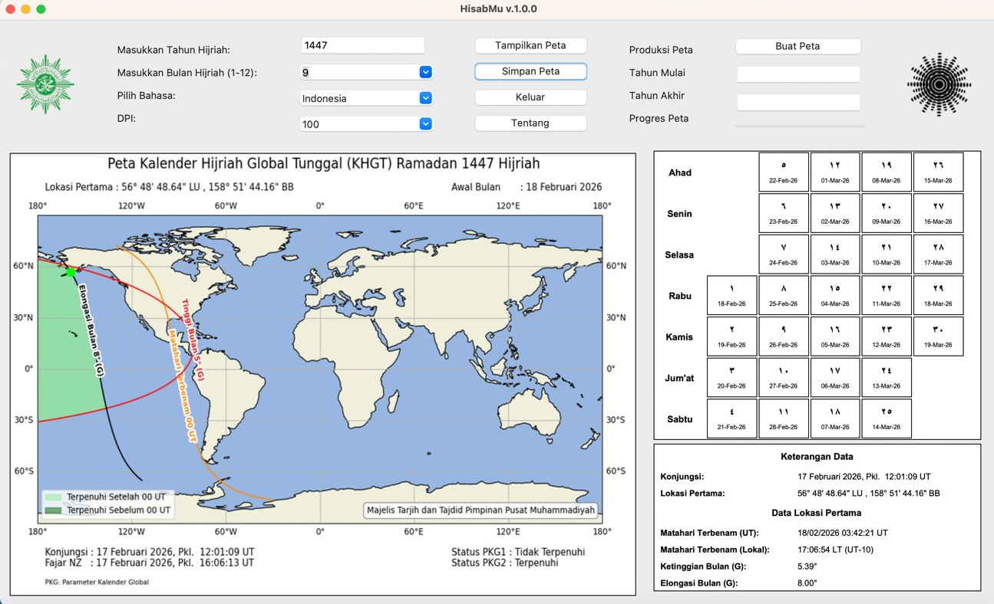This screenshot has height=604, width=994.
Task: Save the map with Simpan Peta
Action: tap(530, 71)
